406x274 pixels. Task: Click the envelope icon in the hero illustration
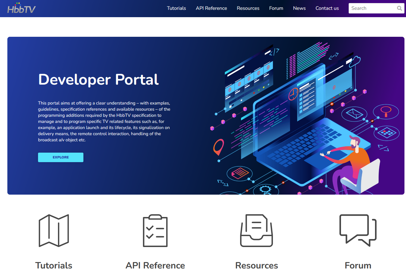point(354,114)
